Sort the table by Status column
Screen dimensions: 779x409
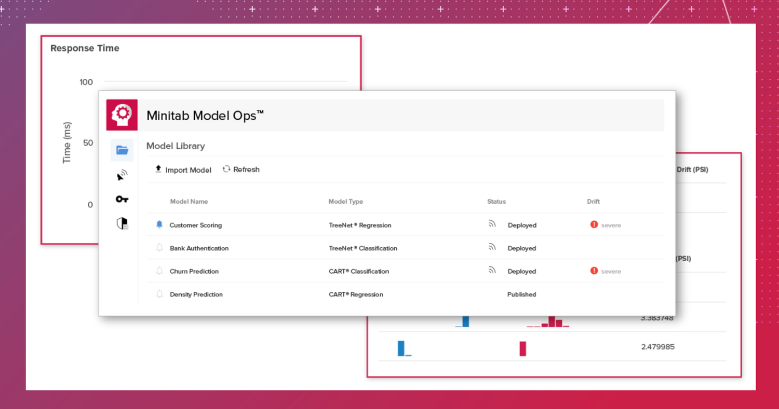point(496,201)
